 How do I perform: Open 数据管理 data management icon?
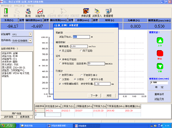(108, 11)
